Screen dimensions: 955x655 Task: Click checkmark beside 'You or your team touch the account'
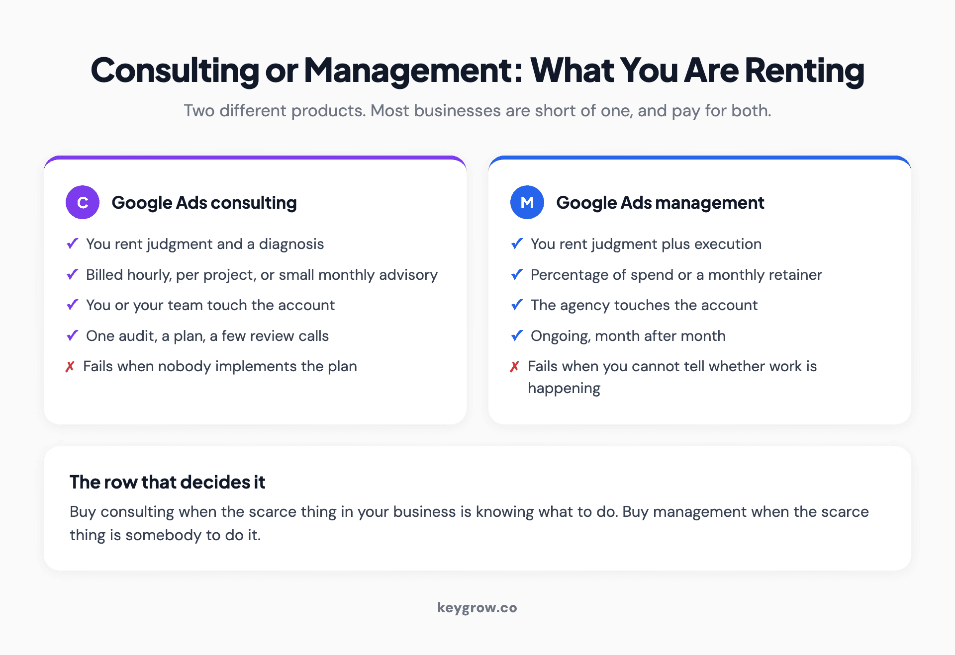coord(72,305)
